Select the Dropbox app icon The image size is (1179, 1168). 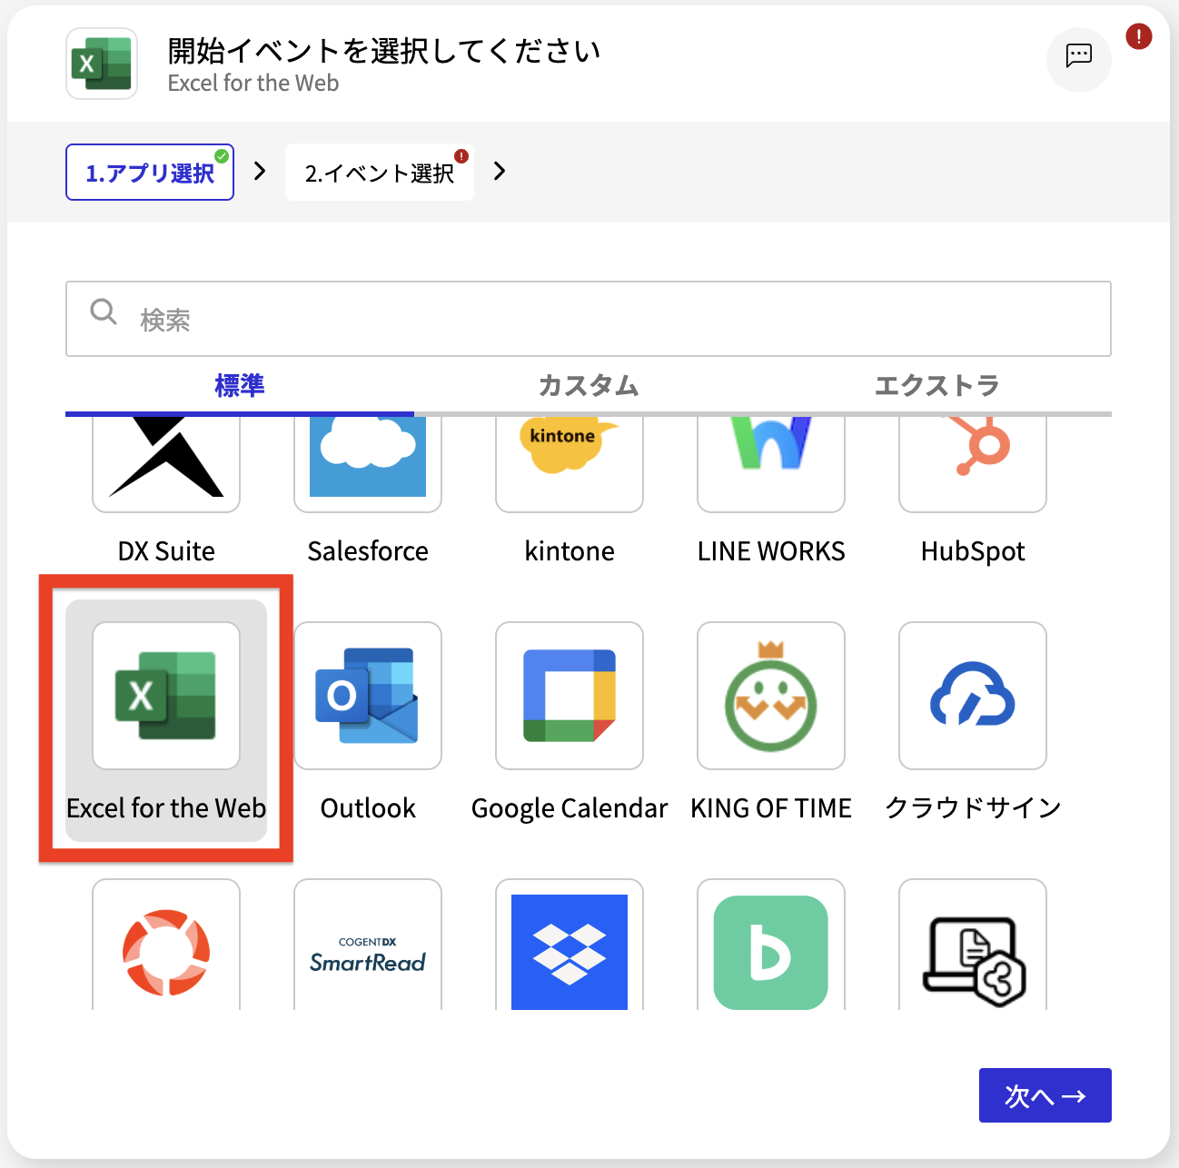570,945
